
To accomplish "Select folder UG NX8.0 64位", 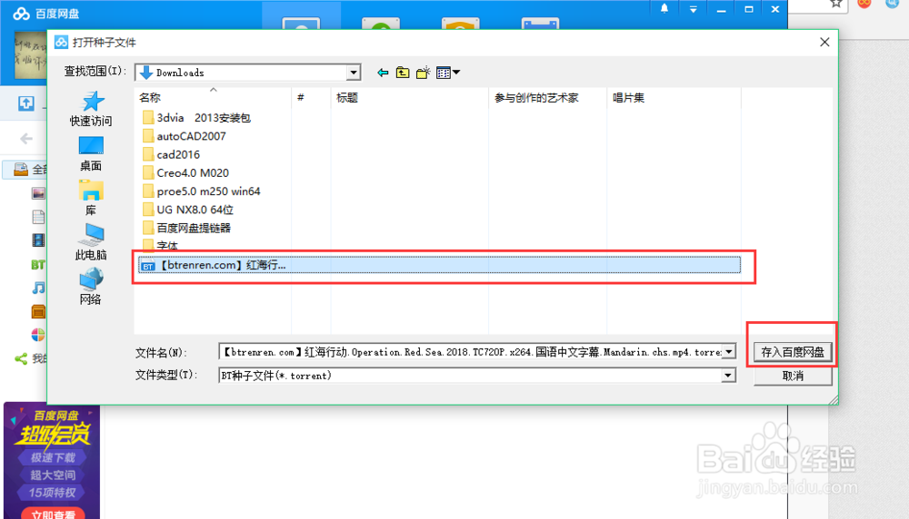I will [188, 210].
